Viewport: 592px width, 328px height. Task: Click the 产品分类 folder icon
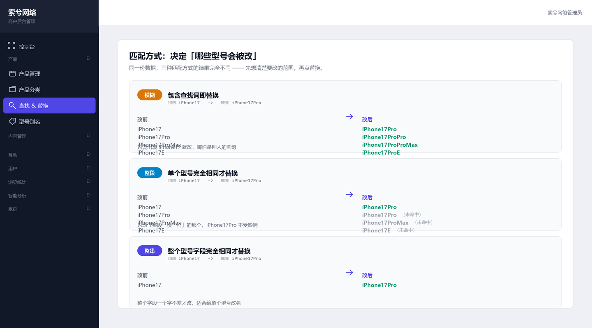click(12, 89)
